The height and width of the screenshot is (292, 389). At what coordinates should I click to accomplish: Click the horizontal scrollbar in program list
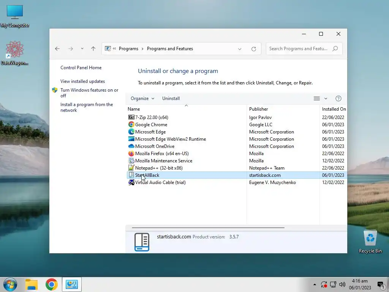208,227
